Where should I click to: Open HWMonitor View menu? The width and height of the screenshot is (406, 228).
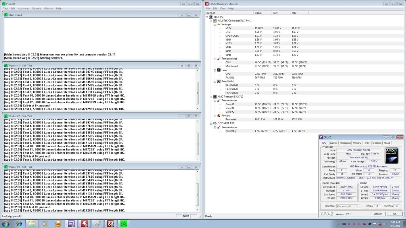pos(223,9)
